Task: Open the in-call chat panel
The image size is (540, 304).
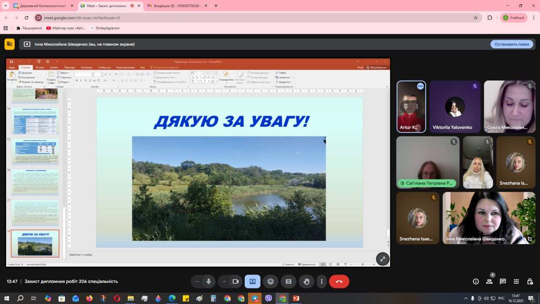Action: pyautogui.click(x=503, y=281)
